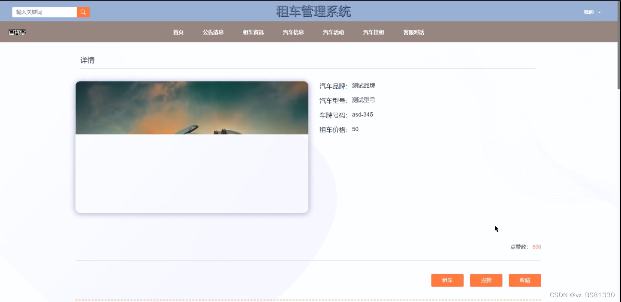Click the 点赞 like button

pos(486,280)
